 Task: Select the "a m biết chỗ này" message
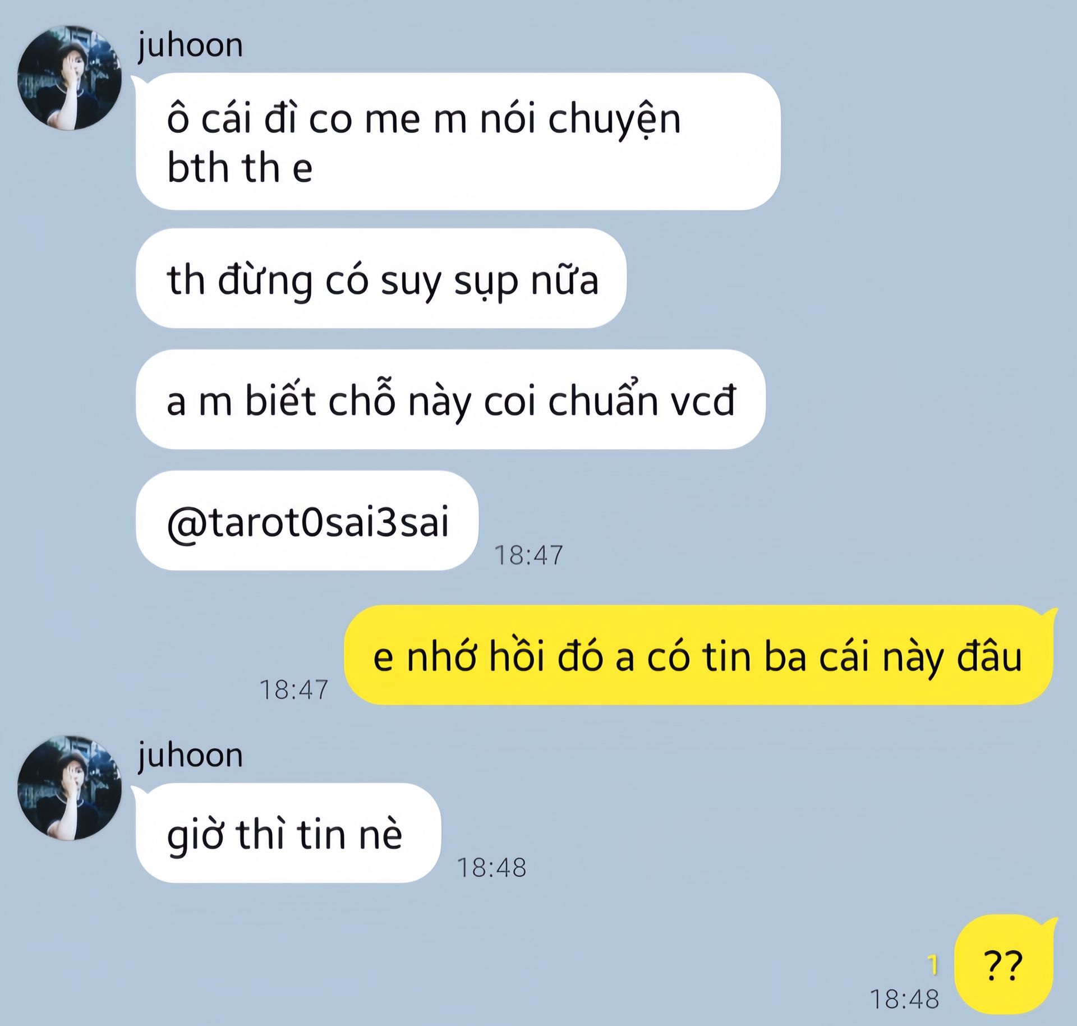click(450, 399)
